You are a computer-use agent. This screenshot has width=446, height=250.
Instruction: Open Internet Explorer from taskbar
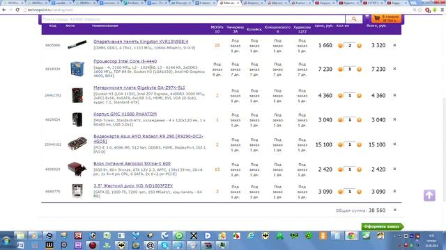pos(251,235)
